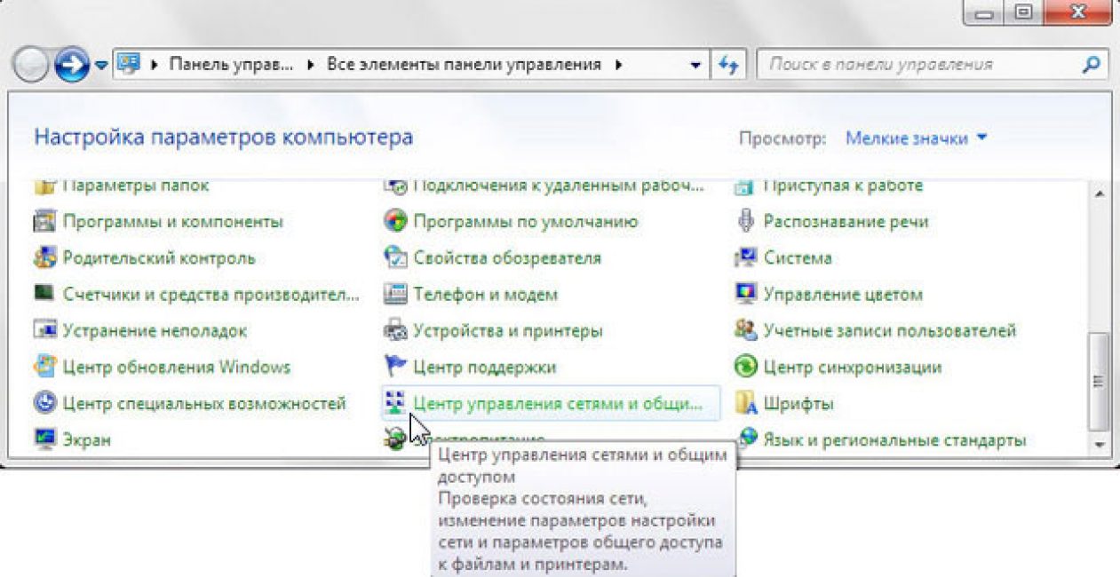Open Свойства обозревателя link
The width and height of the screenshot is (1120, 577).
point(507,257)
